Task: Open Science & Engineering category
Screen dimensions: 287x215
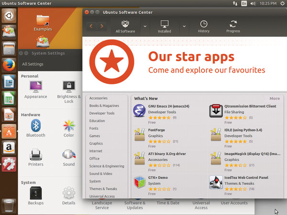Action: click(x=107, y=166)
